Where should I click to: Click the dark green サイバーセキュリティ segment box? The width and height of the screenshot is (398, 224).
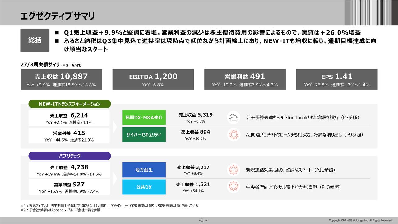[x=144, y=135]
